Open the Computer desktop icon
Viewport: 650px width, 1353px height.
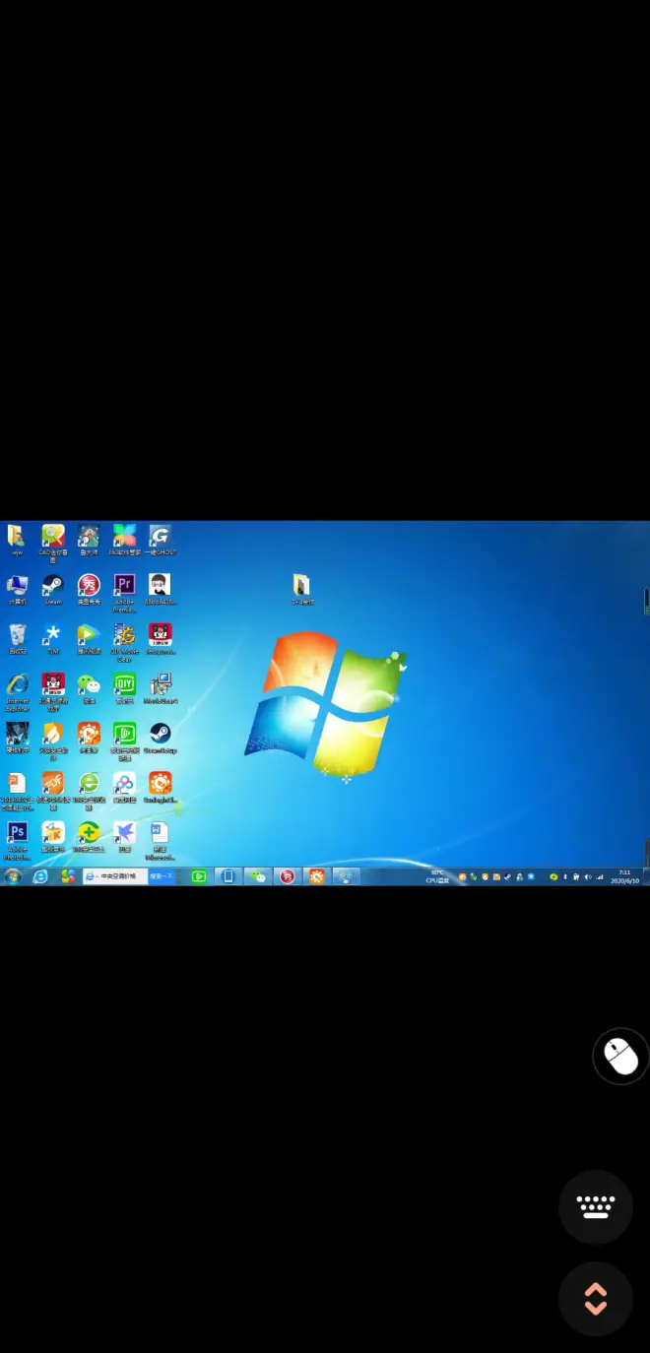coord(17,588)
